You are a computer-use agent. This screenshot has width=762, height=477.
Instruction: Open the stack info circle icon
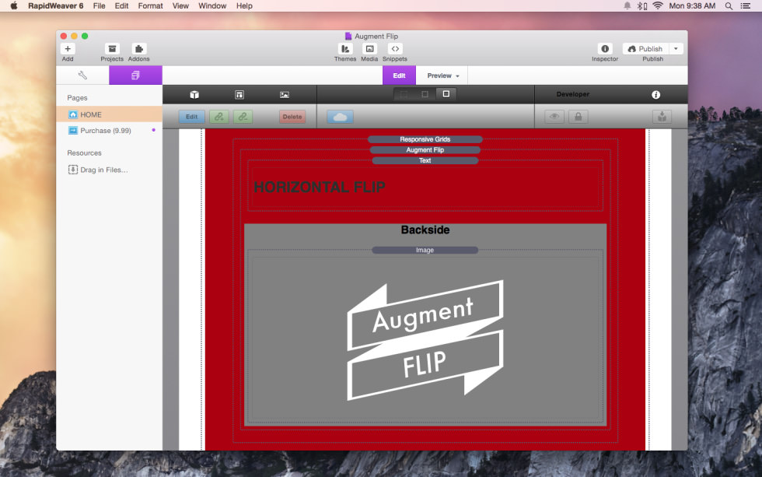pyautogui.click(x=656, y=95)
